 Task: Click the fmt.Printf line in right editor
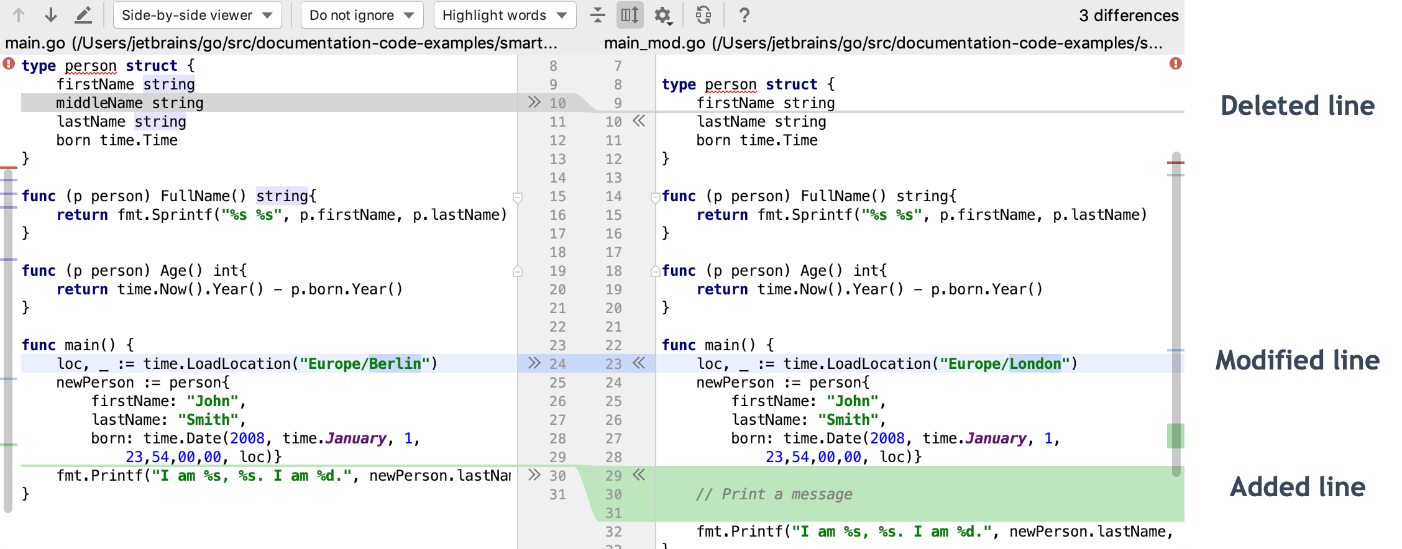pyautogui.click(x=935, y=532)
